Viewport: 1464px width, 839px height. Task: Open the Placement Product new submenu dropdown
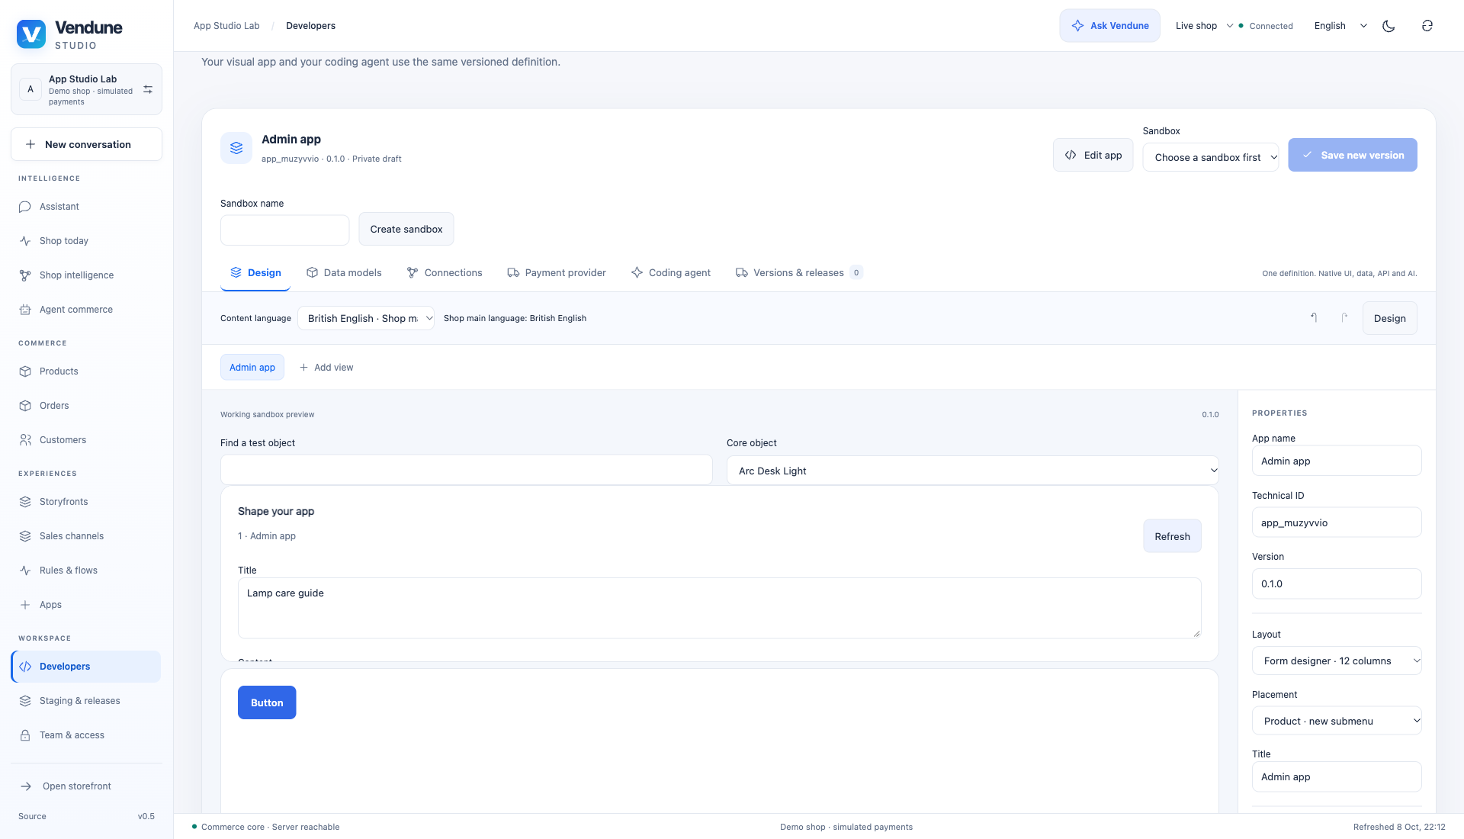point(1337,721)
